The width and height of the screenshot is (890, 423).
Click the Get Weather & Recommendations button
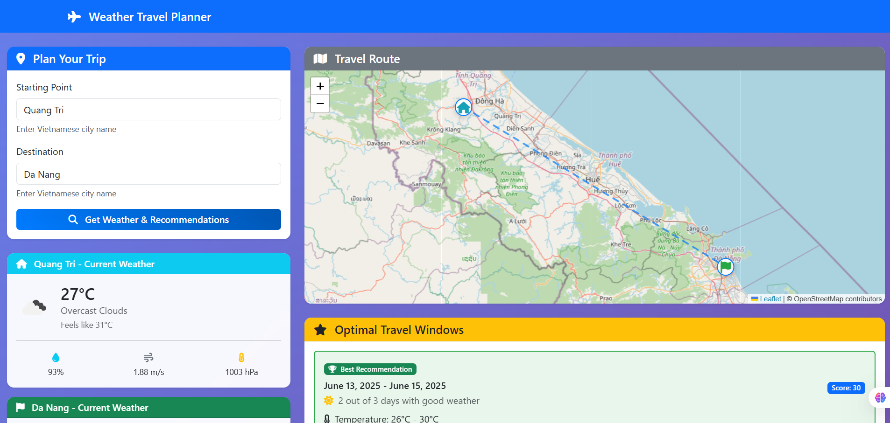pyautogui.click(x=148, y=219)
